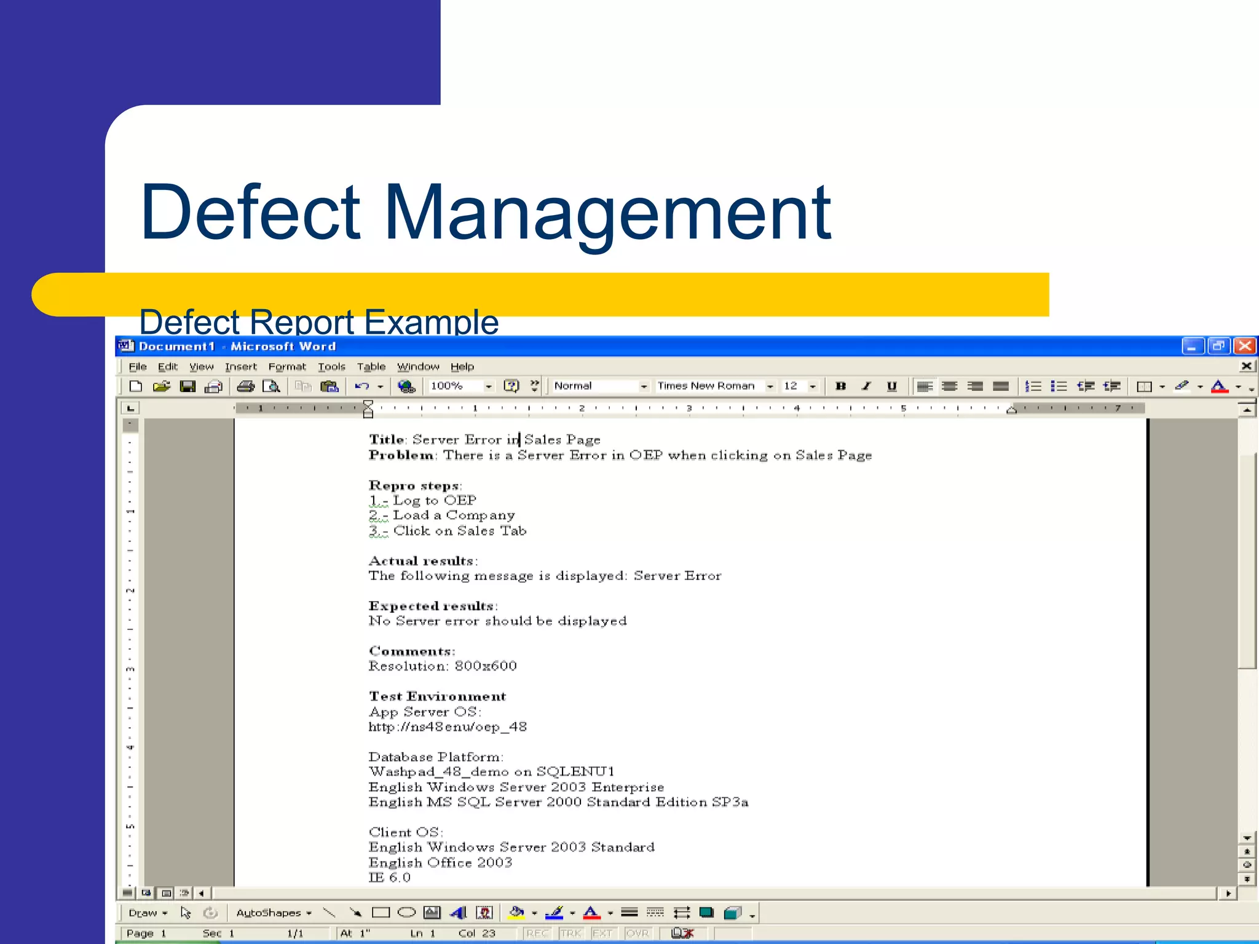Toggle Underline formatting
This screenshot has height=944, width=1259.
[x=892, y=386]
